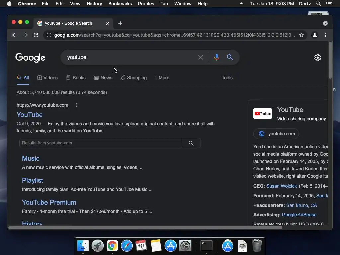This screenshot has width=340, height=255.
Task: Open the YouTube Premium sitelink
Action: 49,202
